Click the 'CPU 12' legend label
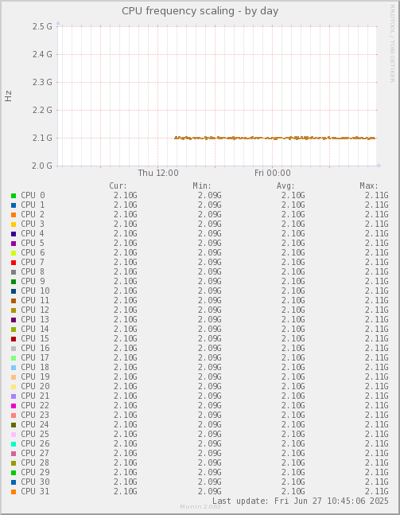The height and width of the screenshot is (515, 400). click(35, 310)
